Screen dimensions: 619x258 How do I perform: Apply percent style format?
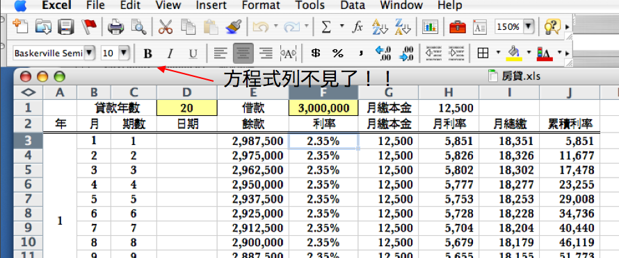tap(337, 53)
